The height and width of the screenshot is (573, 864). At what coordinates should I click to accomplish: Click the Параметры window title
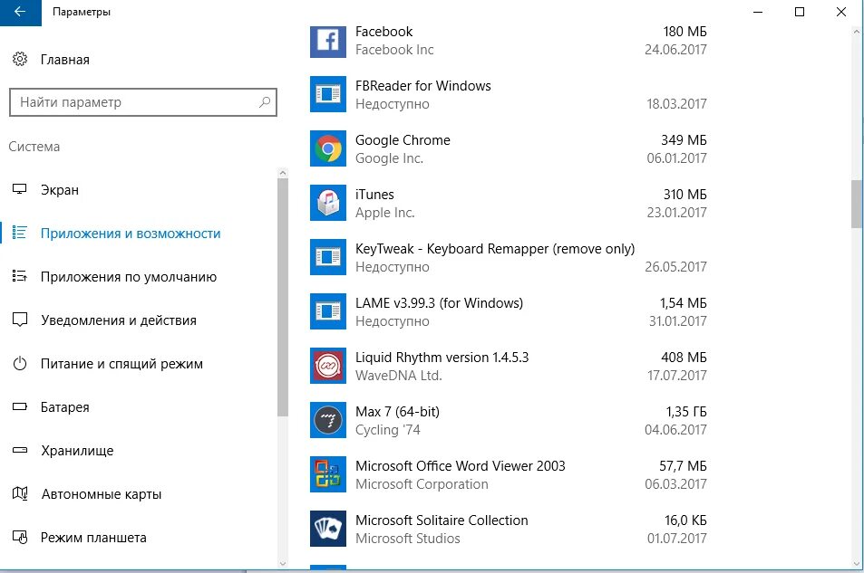coord(81,12)
